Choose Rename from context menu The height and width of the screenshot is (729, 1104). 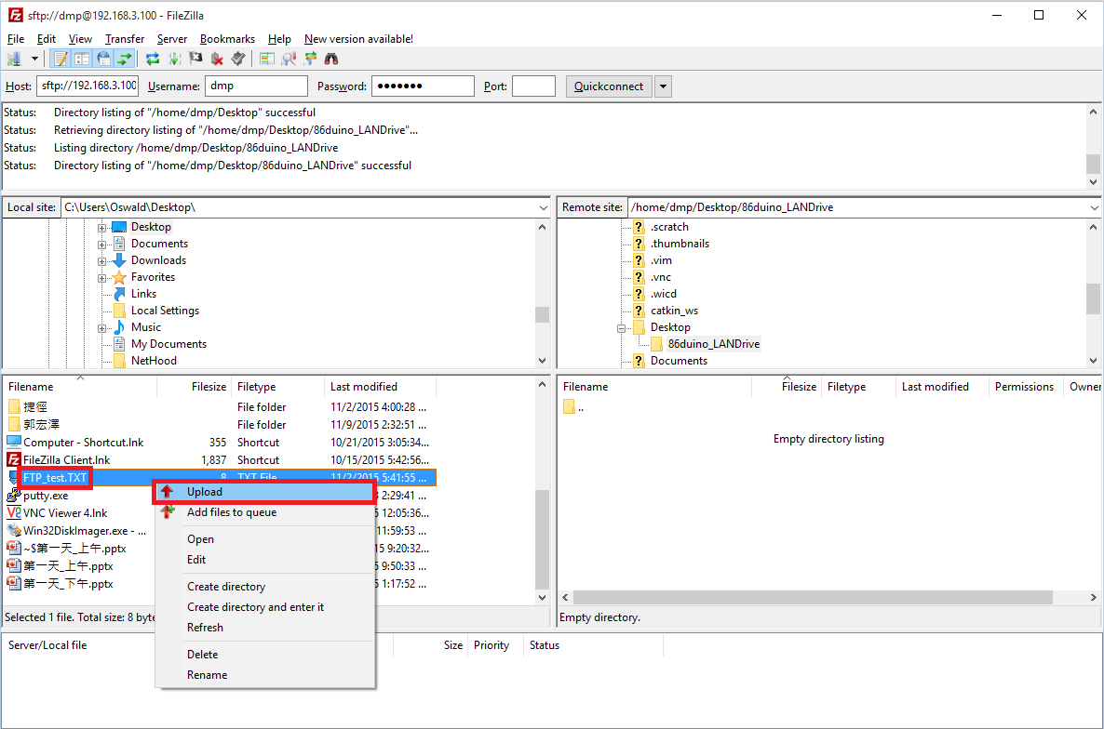[264, 675]
